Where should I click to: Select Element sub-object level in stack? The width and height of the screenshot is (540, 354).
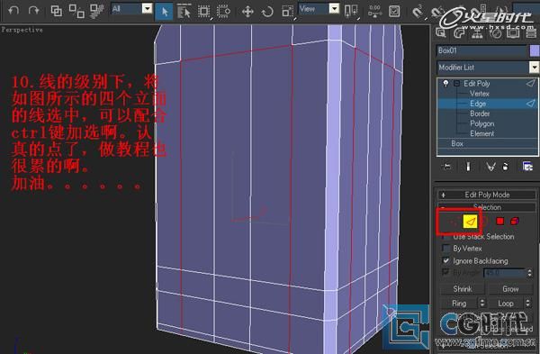481,133
